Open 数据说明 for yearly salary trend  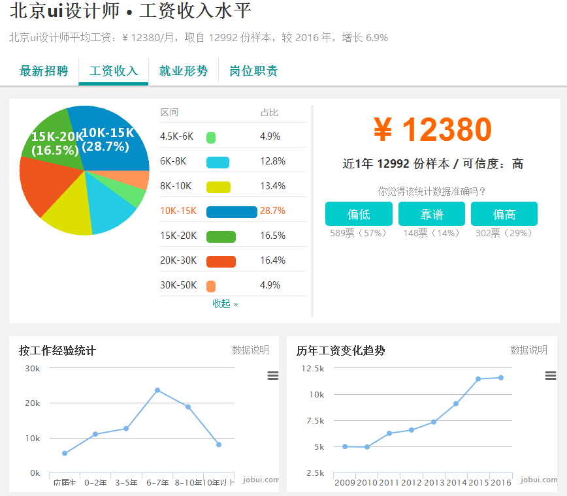528,350
